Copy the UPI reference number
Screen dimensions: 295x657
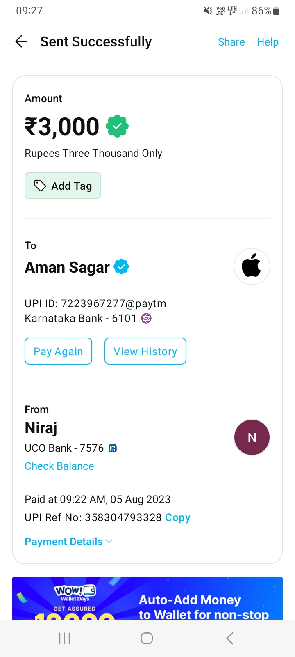pyautogui.click(x=178, y=517)
